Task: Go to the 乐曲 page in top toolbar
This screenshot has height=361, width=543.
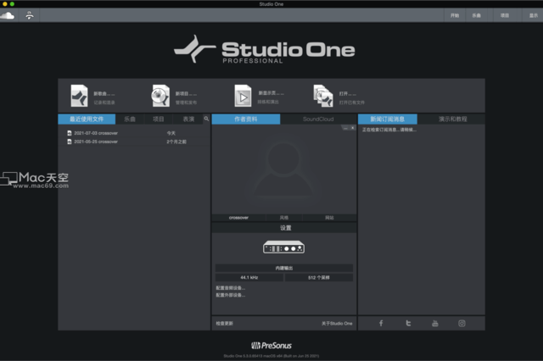Action: coord(477,15)
